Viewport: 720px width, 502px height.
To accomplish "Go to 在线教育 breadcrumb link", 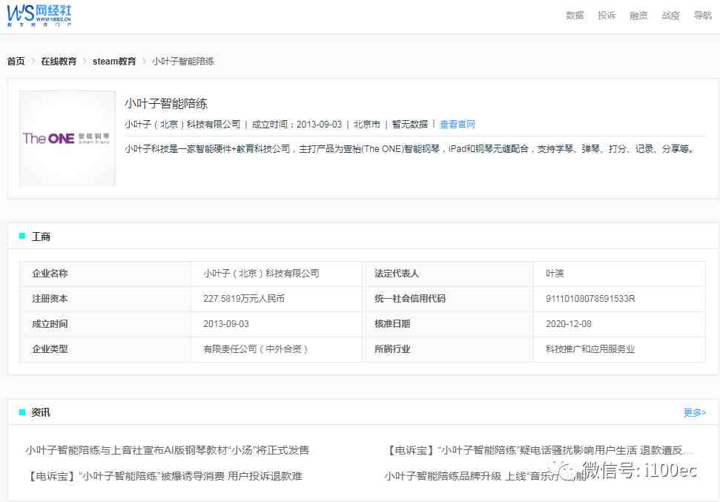I will click(59, 61).
